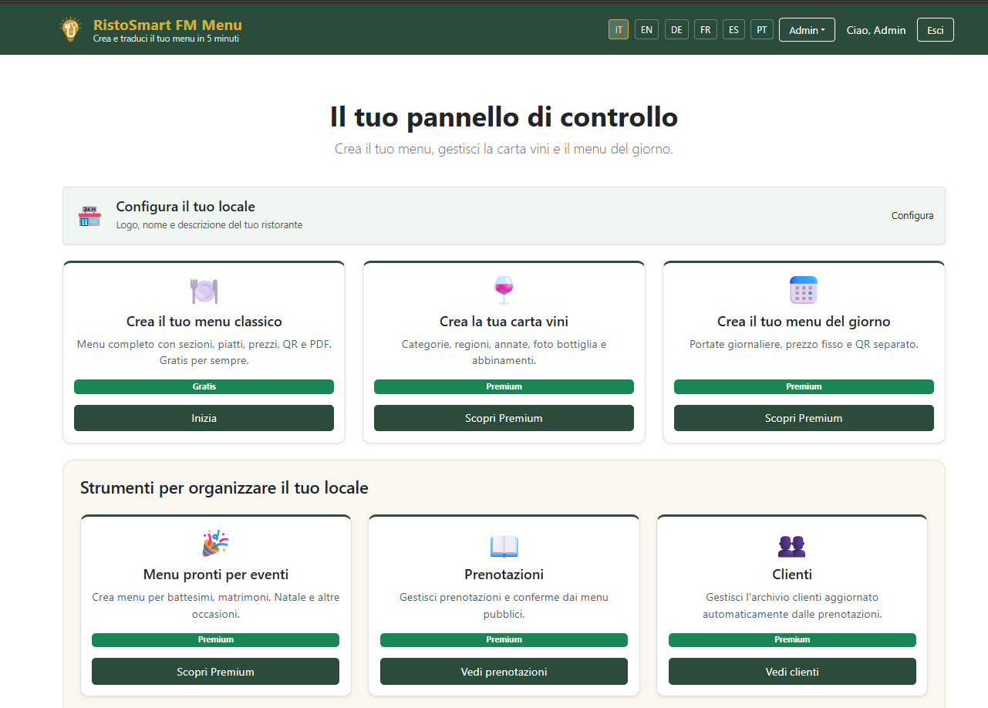Click the storefront icon beside Configura il tuo locale
Viewport: 988px width, 708px height.
pos(89,216)
